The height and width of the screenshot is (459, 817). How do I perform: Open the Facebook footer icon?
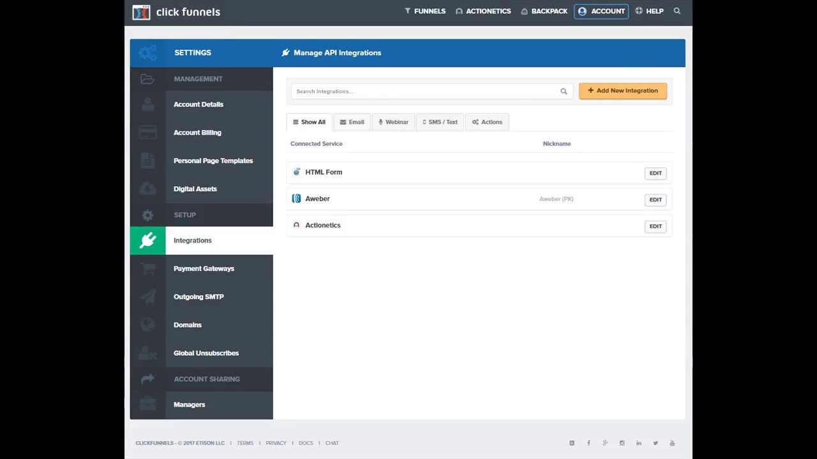588,443
